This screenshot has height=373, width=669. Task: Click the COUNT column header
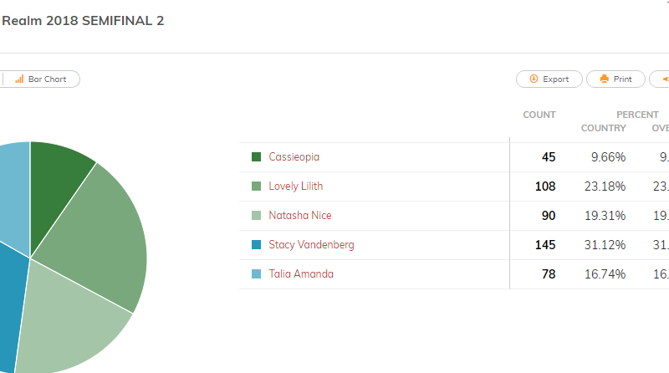(x=539, y=115)
